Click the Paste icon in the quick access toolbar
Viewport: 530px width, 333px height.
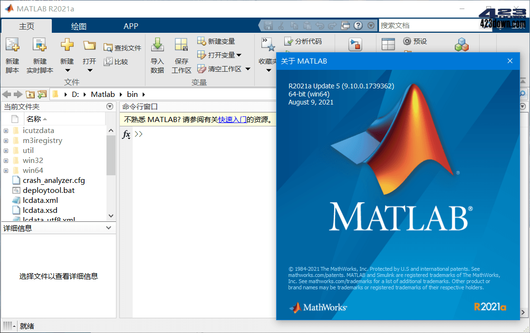(307, 25)
